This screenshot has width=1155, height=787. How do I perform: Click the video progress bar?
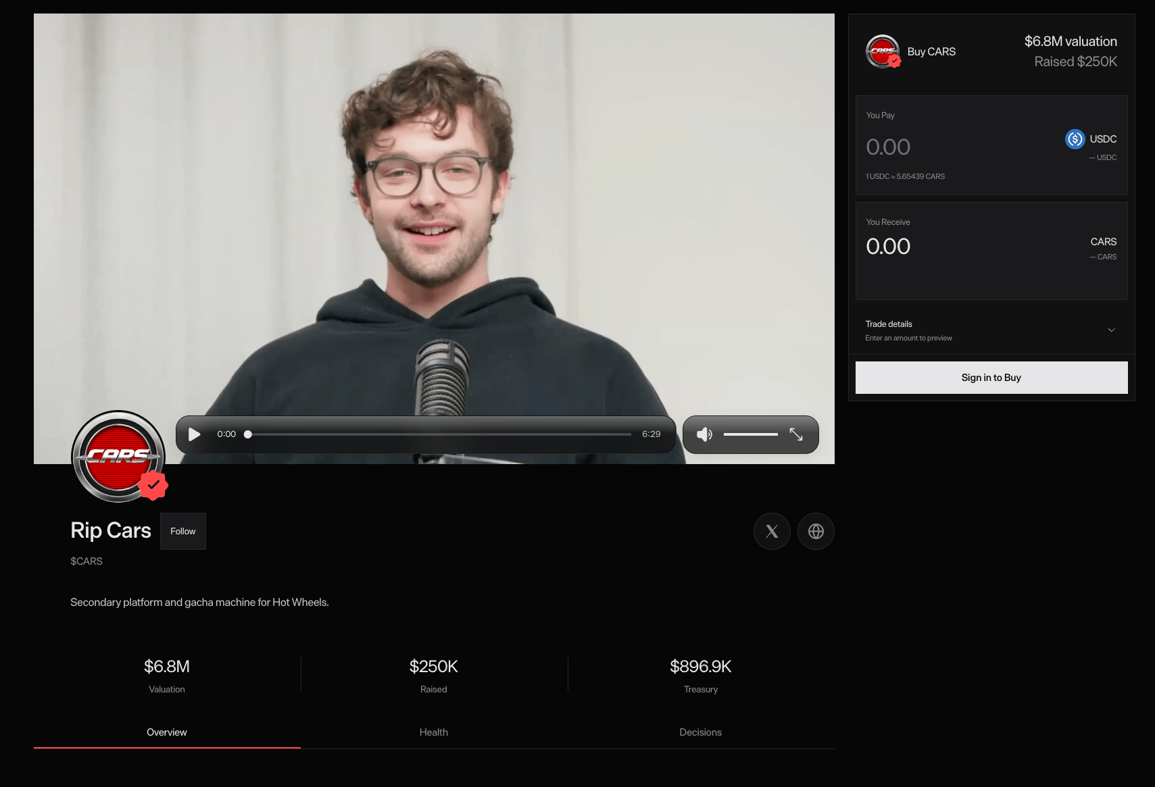439,434
